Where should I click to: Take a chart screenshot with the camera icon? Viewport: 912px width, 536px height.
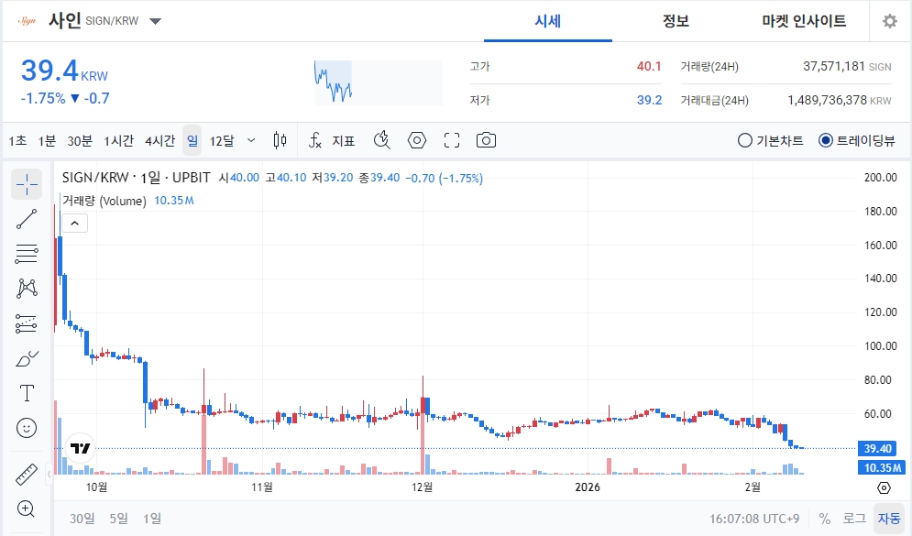[486, 140]
